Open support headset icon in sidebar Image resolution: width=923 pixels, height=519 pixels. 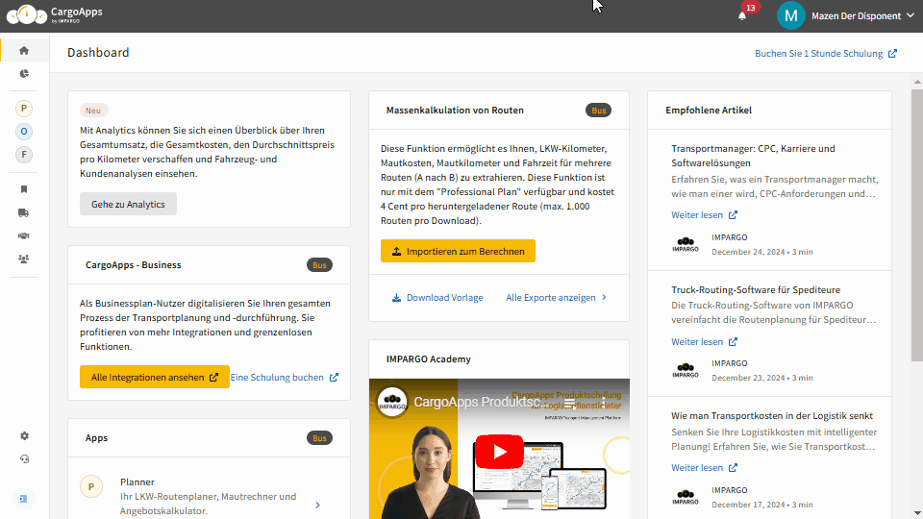24,459
